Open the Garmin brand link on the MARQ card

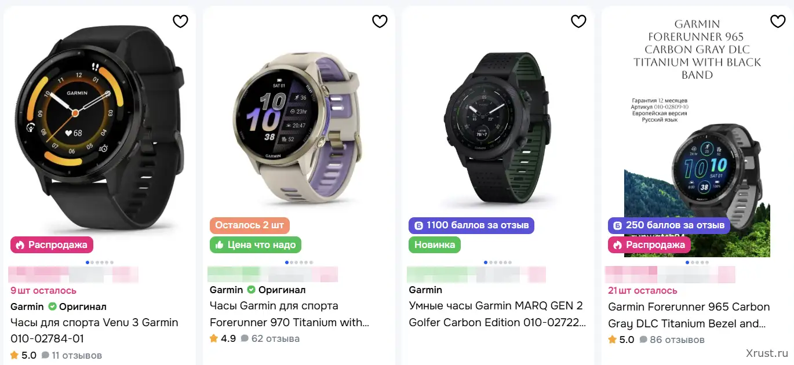[426, 289]
